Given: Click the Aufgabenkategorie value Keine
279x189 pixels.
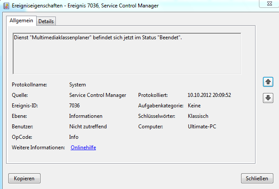Looking at the screenshot, I should (194, 106).
